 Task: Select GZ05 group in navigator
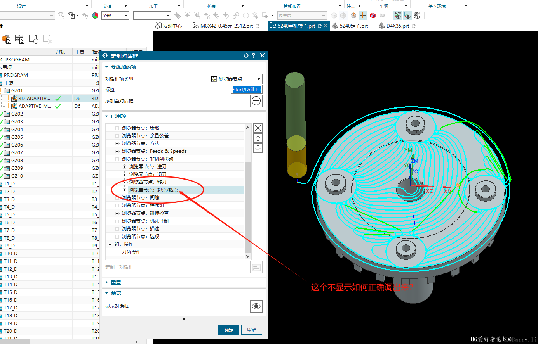pyautogui.click(x=17, y=137)
